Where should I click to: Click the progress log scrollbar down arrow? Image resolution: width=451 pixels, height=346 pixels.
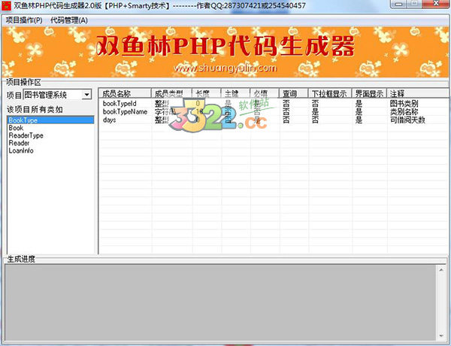(441, 336)
